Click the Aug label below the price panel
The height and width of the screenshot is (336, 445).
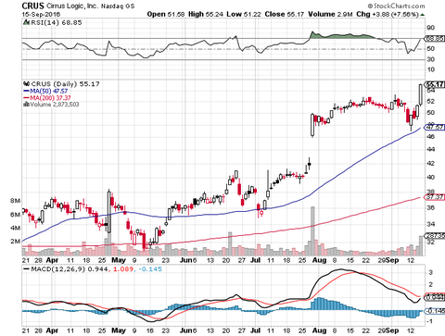[319, 260]
